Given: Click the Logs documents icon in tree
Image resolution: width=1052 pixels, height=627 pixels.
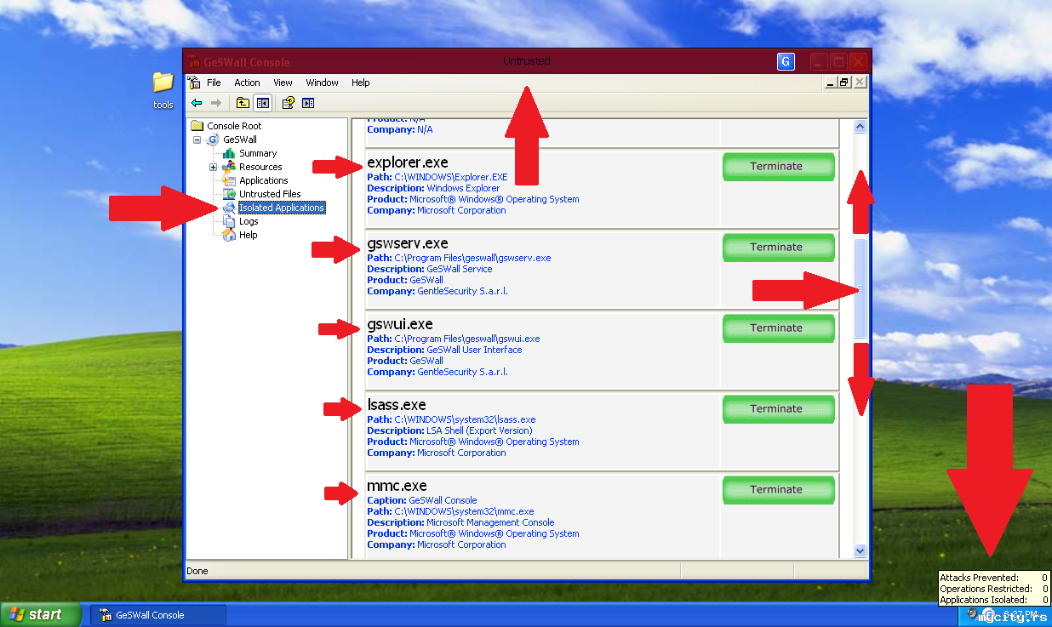Looking at the screenshot, I should coord(229,221).
